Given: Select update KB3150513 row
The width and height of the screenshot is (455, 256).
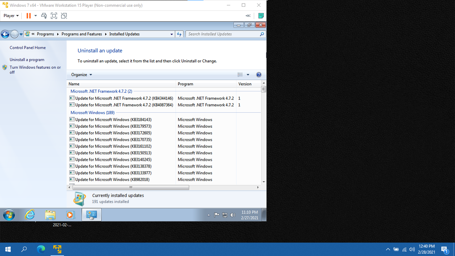Looking at the screenshot, I should [x=164, y=153].
